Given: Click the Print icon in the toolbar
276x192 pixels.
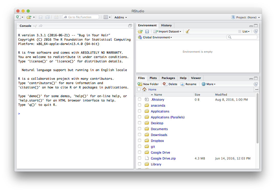Looking at the screenshot, I should (56, 17).
